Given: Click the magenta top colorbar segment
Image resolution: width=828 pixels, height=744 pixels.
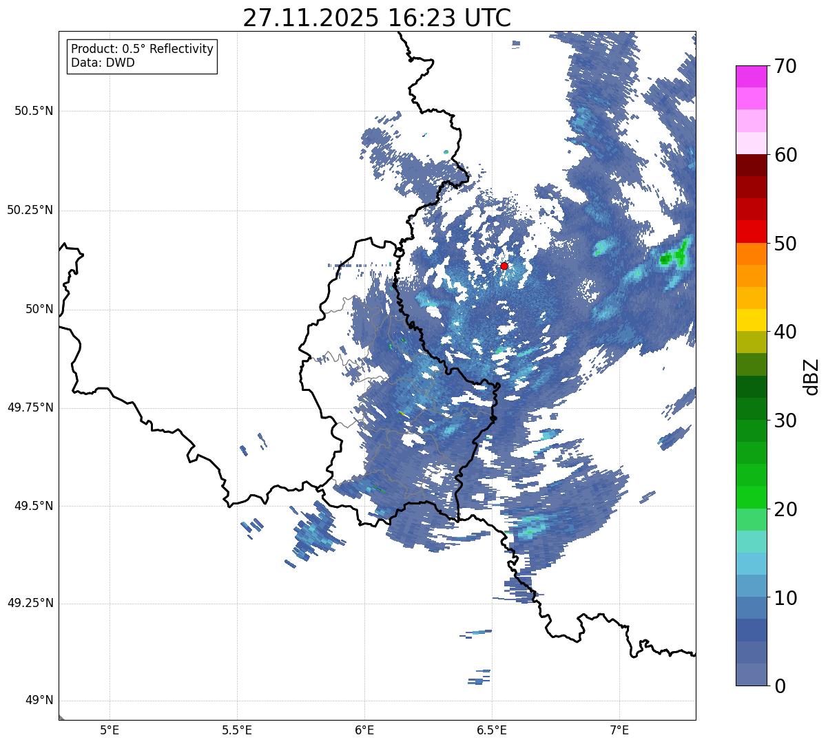Looking at the screenshot, I should [x=752, y=76].
